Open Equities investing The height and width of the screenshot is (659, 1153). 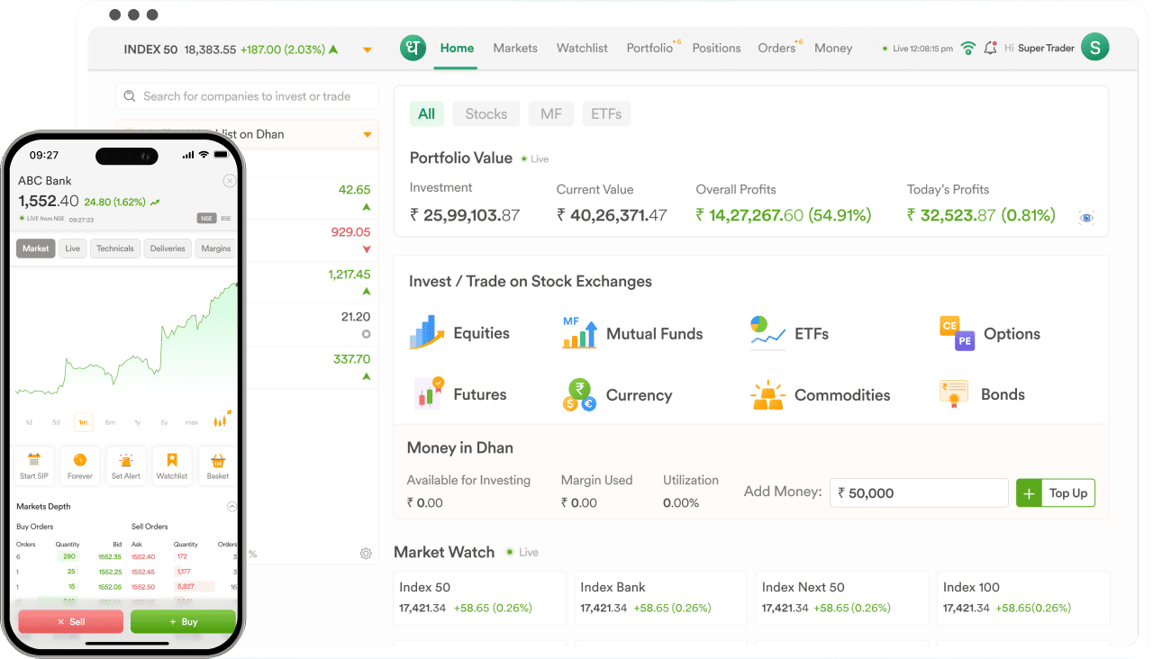[459, 333]
